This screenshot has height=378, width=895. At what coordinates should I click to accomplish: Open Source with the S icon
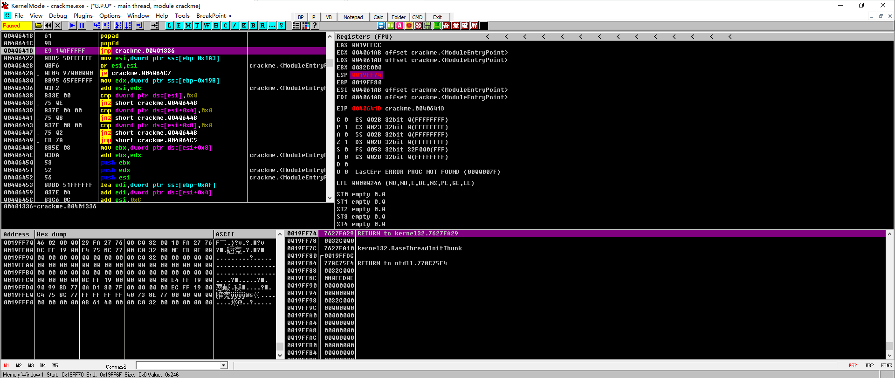click(282, 26)
